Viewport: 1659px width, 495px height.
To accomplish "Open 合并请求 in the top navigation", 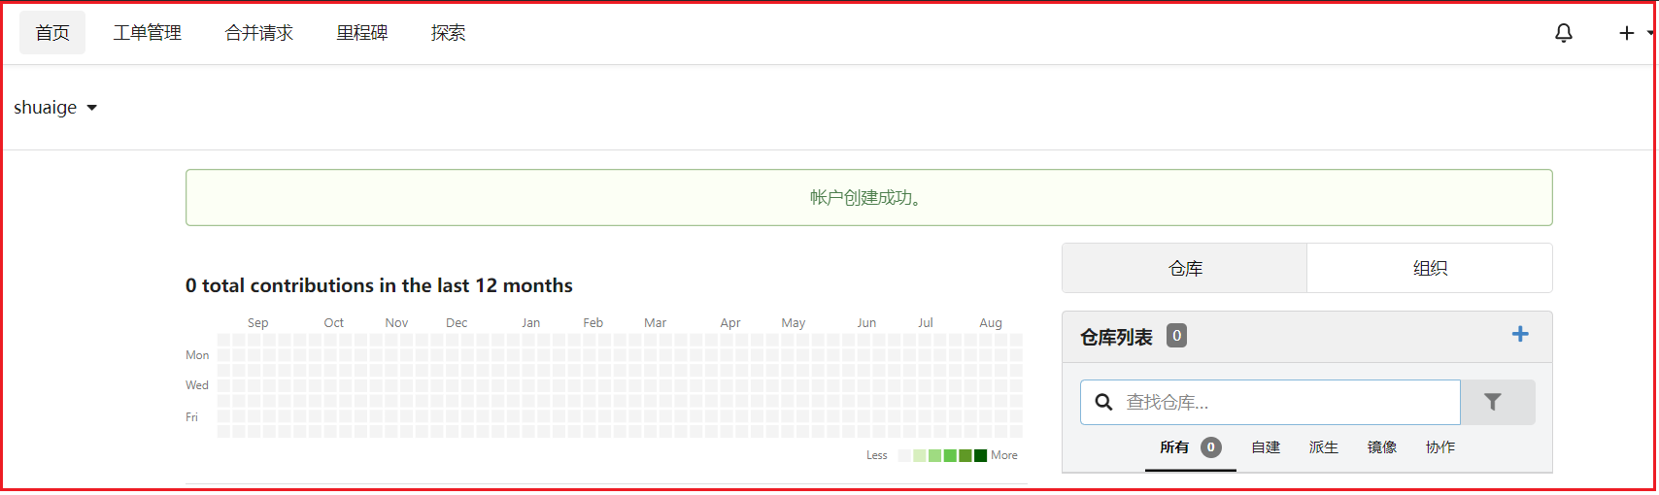I will click(259, 33).
